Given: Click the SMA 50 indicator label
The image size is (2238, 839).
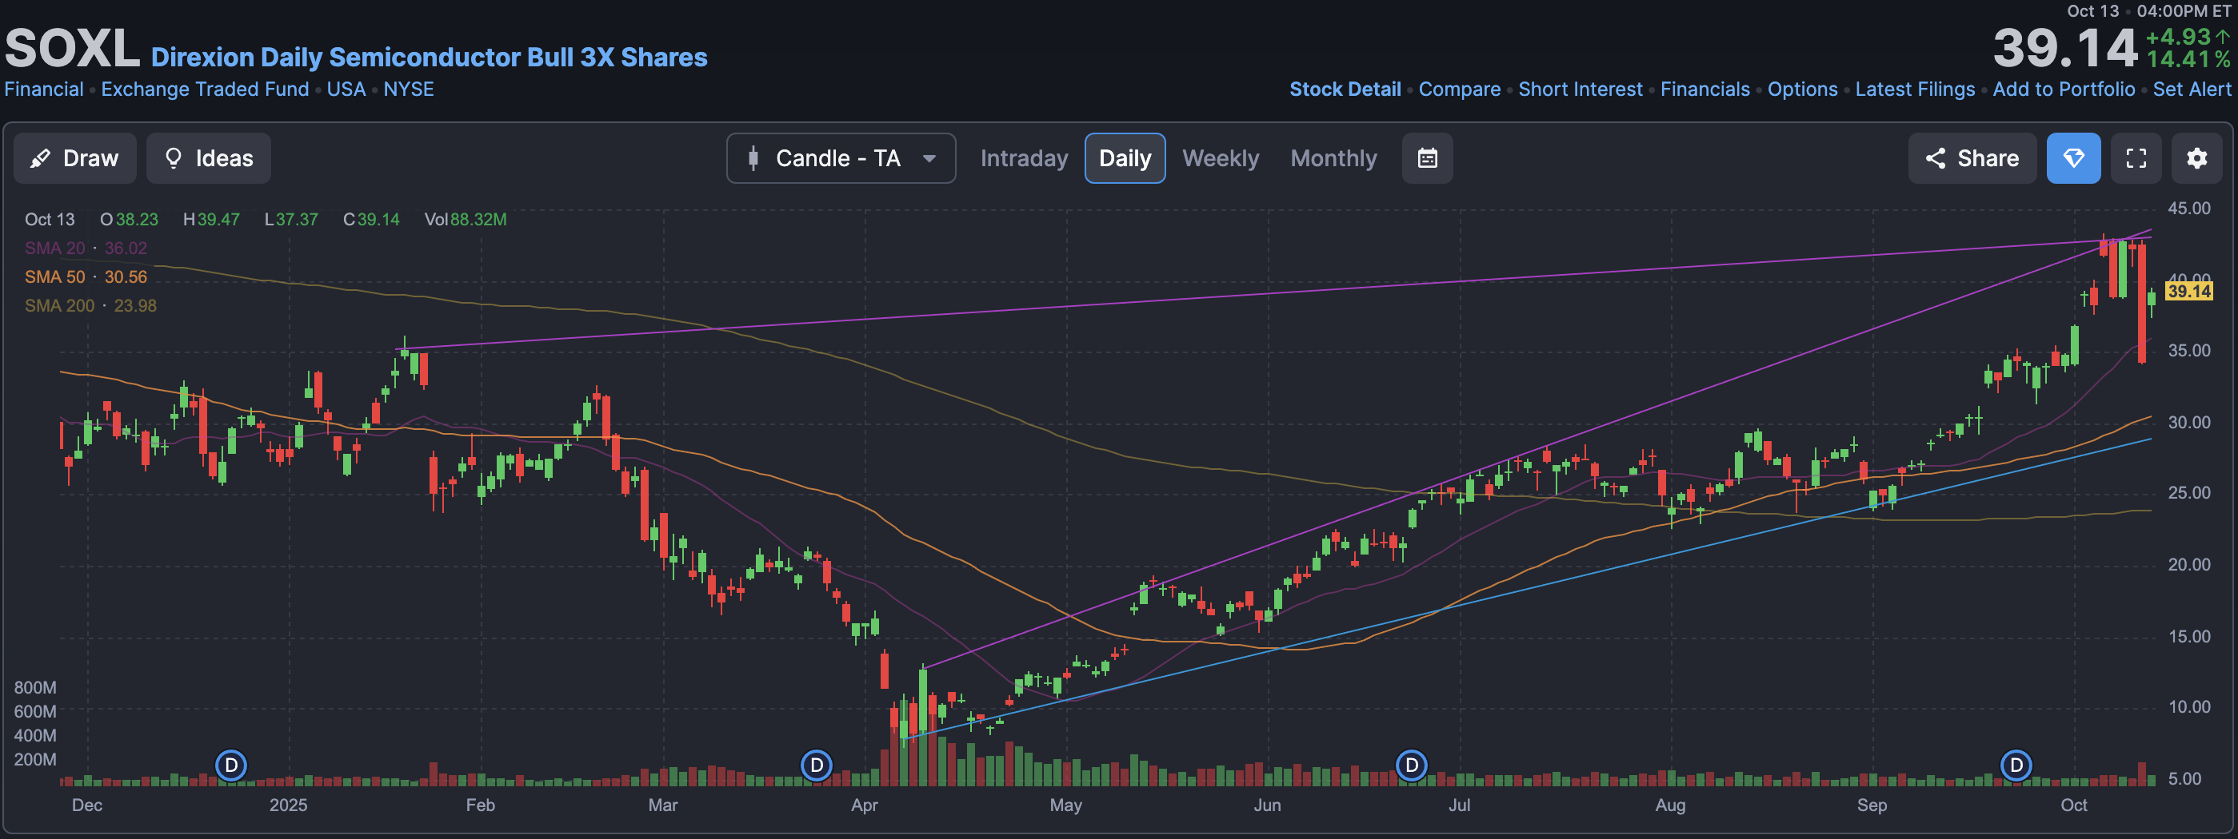Looking at the screenshot, I should (54, 276).
